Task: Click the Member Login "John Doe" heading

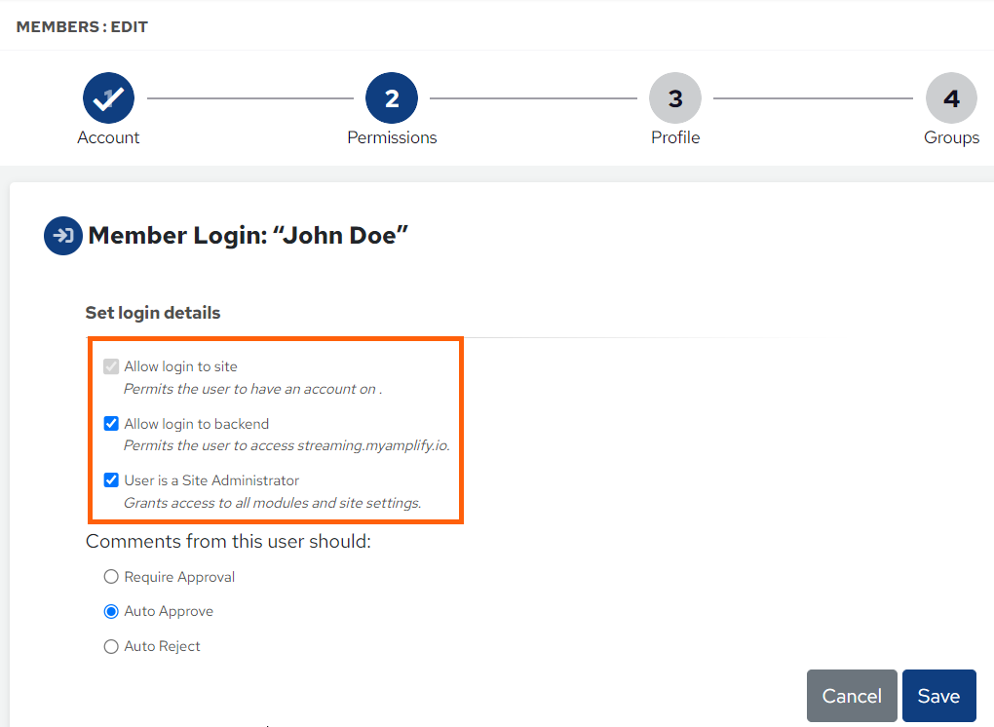Action: point(248,236)
